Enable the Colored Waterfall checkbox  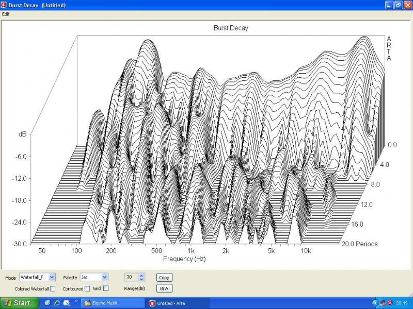[53, 289]
